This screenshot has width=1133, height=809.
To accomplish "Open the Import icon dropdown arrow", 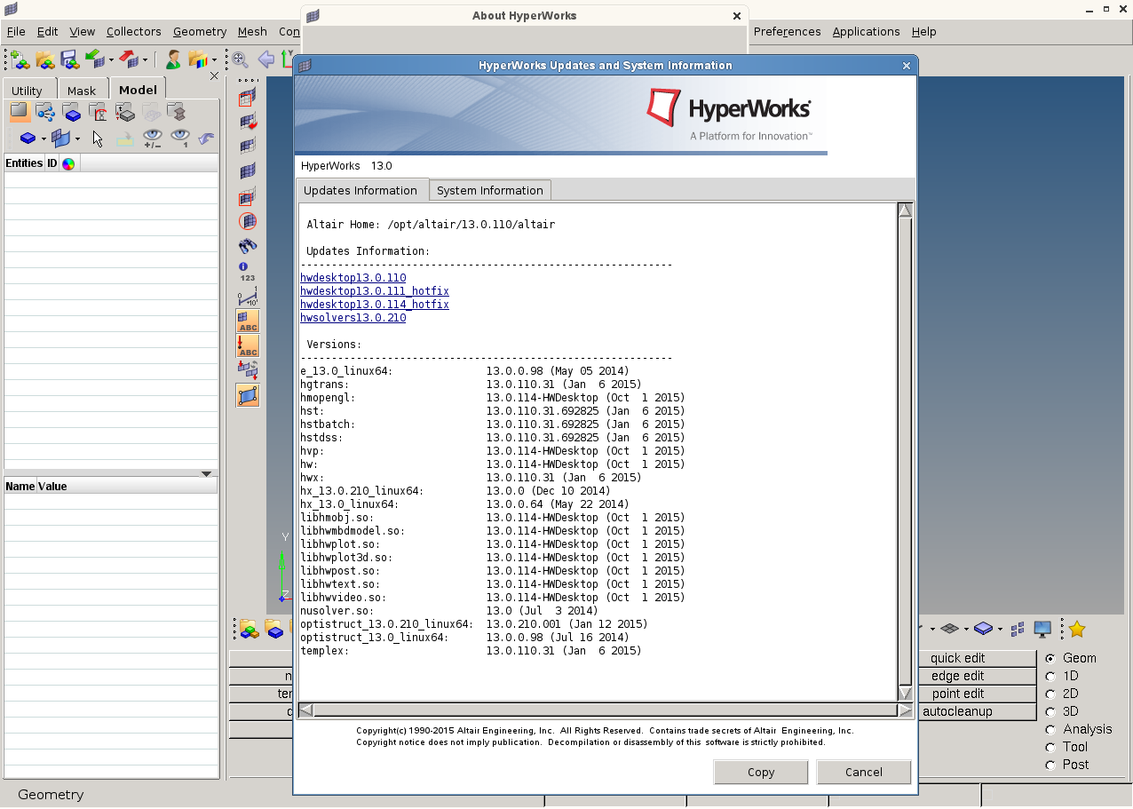I will pos(111,61).
